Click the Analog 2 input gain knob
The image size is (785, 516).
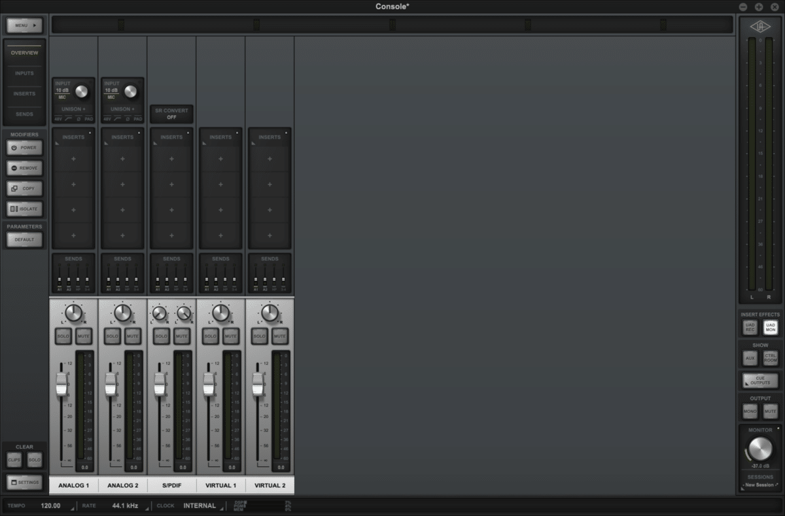(x=131, y=91)
